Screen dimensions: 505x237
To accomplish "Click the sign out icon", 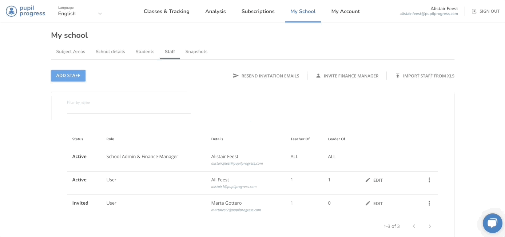I will click(474, 11).
